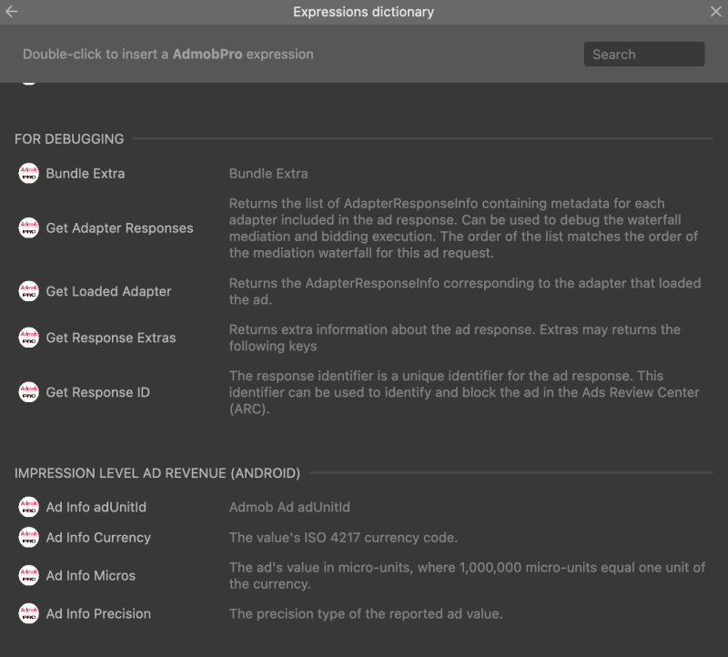Select the Ad Info Currency expression

(x=98, y=537)
